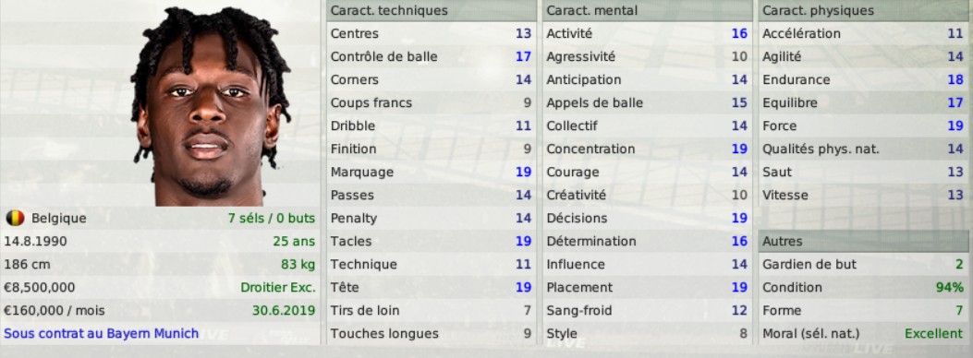Image resolution: width=973 pixels, height=358 pixels.
Task: Select the Caract. physiques header
Action: 863,10
